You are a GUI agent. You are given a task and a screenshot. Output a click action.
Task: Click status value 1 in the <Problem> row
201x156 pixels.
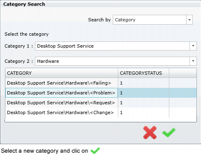(x=121, y=93)
